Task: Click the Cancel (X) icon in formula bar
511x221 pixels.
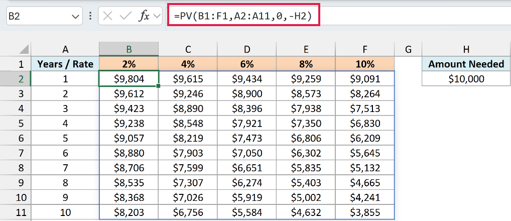Action: (x=107, y=16)
